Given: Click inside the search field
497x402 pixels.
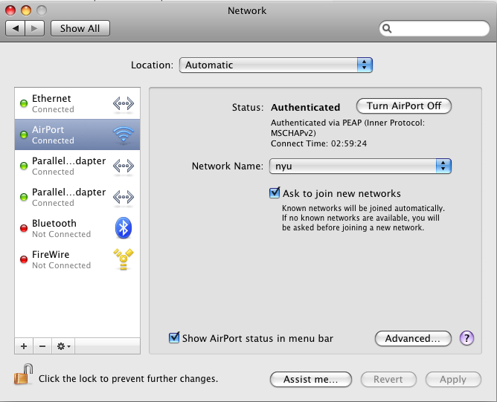Looking at the screenshot, I should click(435, 28).
